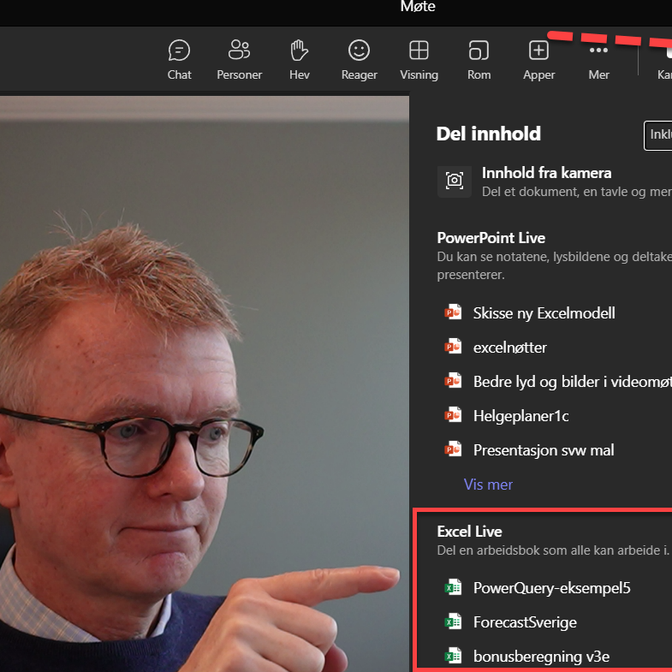This screenshot has height=672, width=672.
Task: Expand the list with Vis mer
Action: [488, 485]
